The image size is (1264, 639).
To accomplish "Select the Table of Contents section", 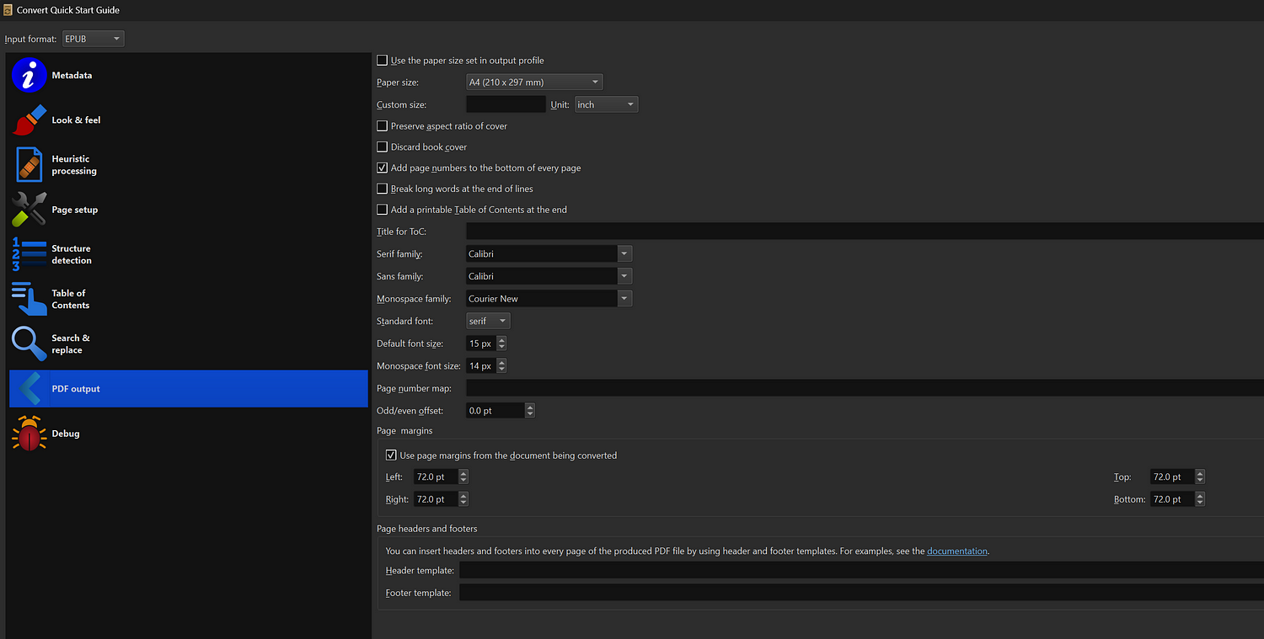I will [x=189, y=299].
